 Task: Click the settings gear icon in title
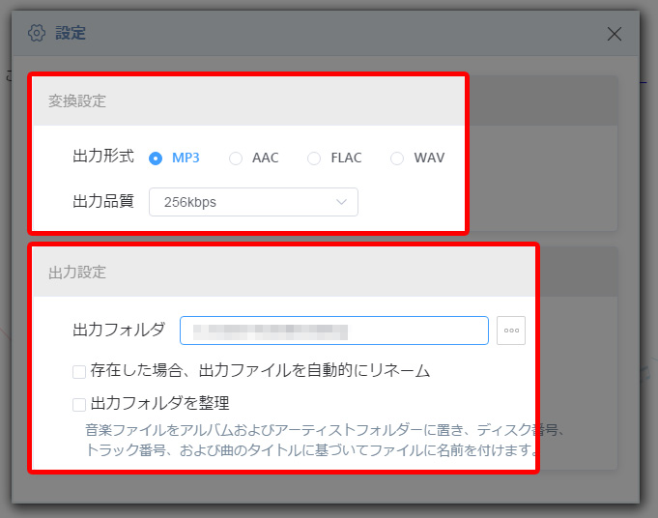point(37,34)
